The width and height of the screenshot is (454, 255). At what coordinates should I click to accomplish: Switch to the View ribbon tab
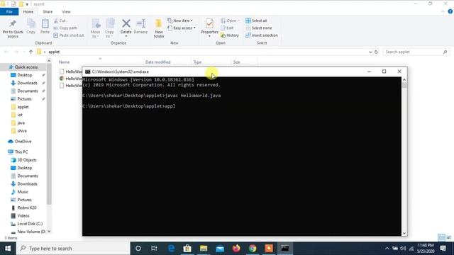point(66,11)
